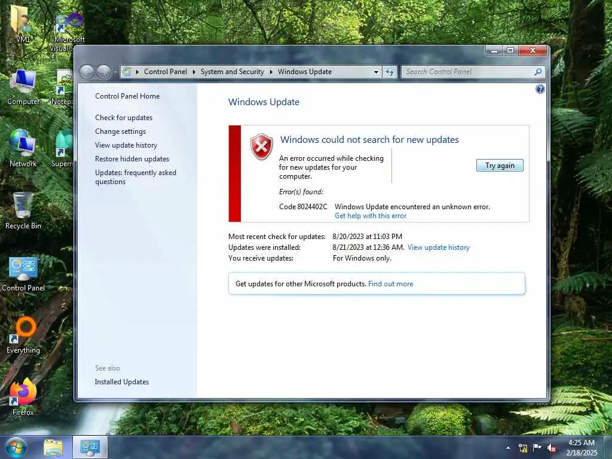Select the Network desktop icon
This screenshot has height=459, width=612.
(x=23, y=148)
